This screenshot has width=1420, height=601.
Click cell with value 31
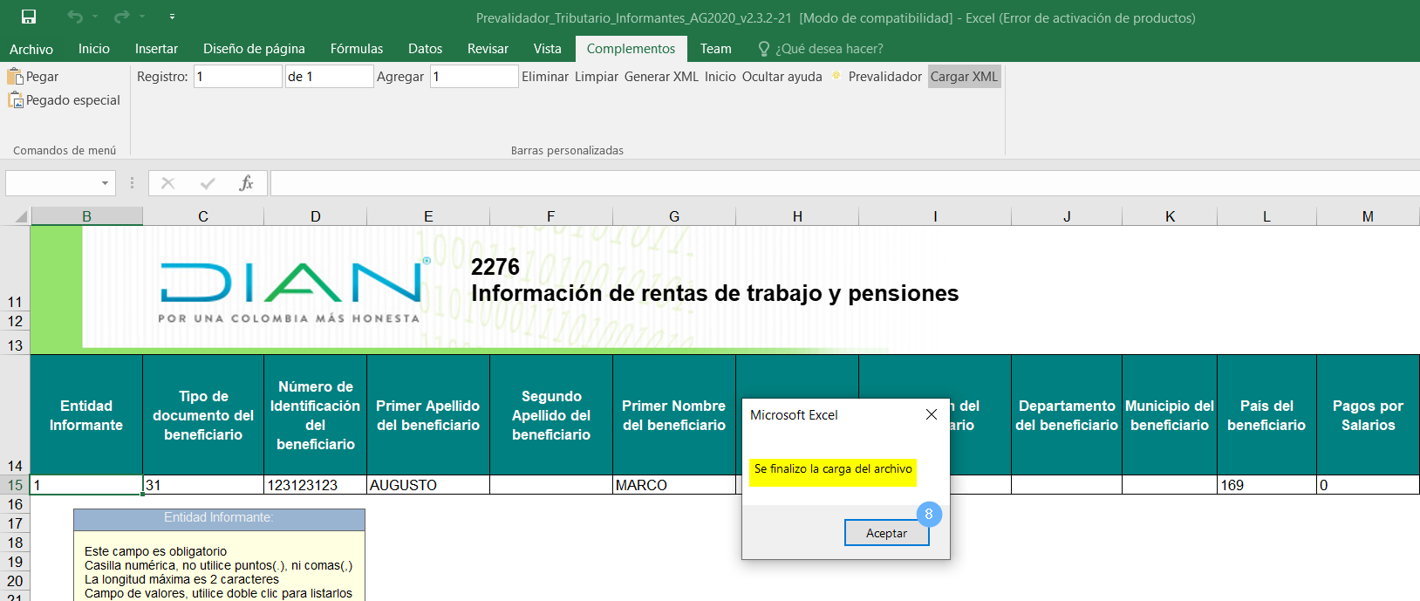[203, 485]
